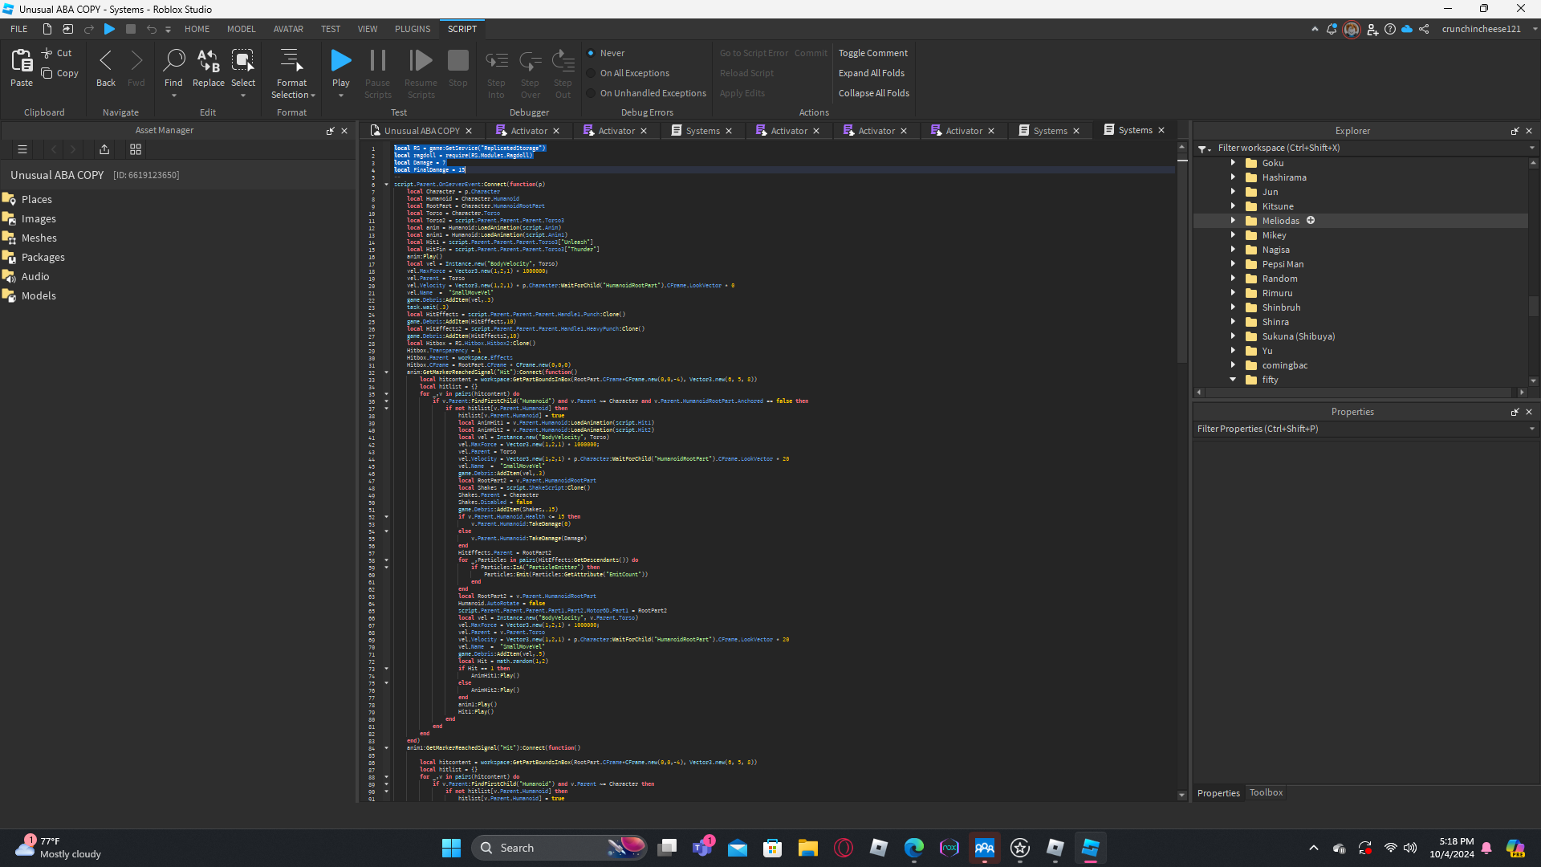The height and width of the screenshot is (867, 1541).
Task: Open File Explorer from taskbar
Action: [x=807, y=848]
